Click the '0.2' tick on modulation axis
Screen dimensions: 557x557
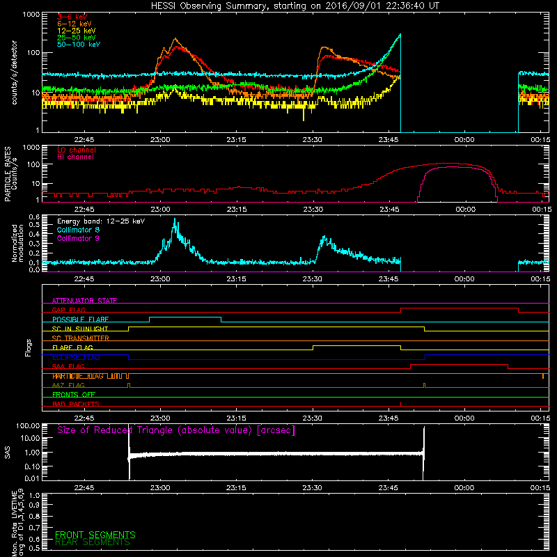coord(34,253)
